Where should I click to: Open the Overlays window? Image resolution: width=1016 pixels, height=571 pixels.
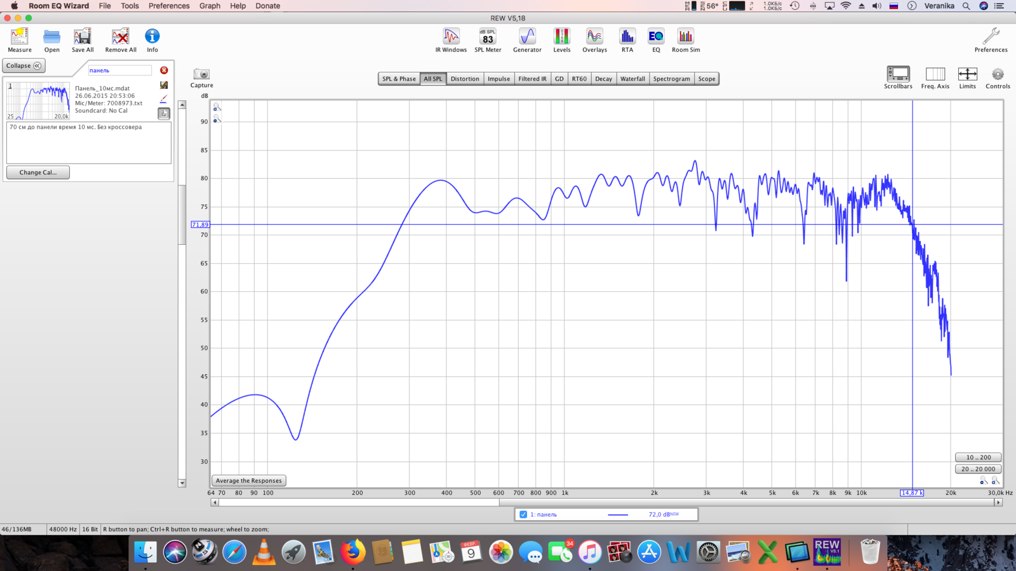tap(594, 41)
